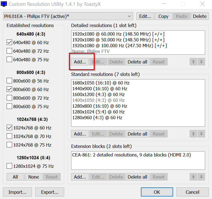Select All established resolutions
The image size is (212, 199).
[15, 177]
